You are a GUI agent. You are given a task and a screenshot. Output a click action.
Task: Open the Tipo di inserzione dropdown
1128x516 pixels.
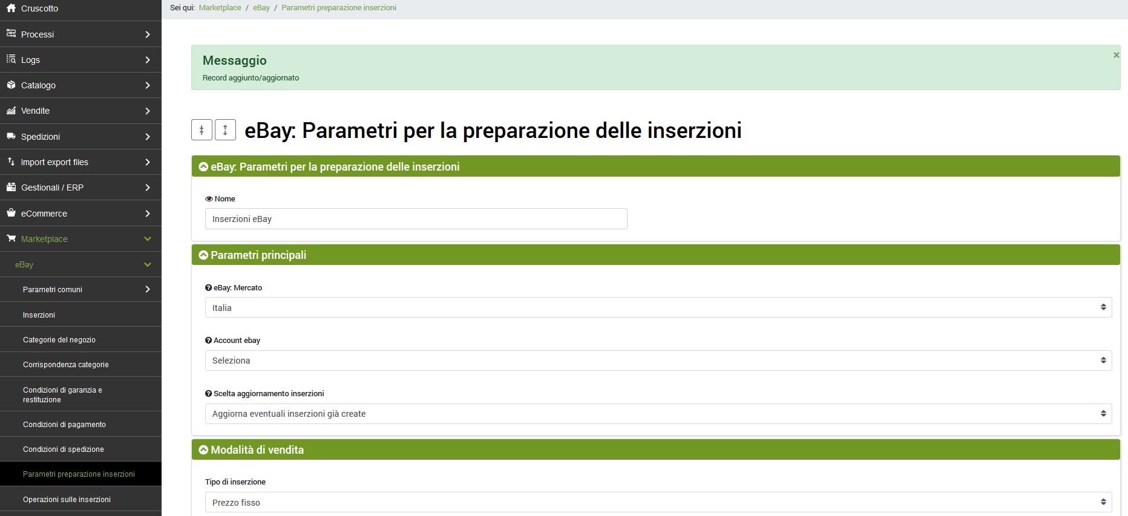658,503
